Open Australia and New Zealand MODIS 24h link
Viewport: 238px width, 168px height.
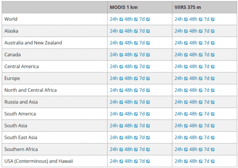(114, 43)
